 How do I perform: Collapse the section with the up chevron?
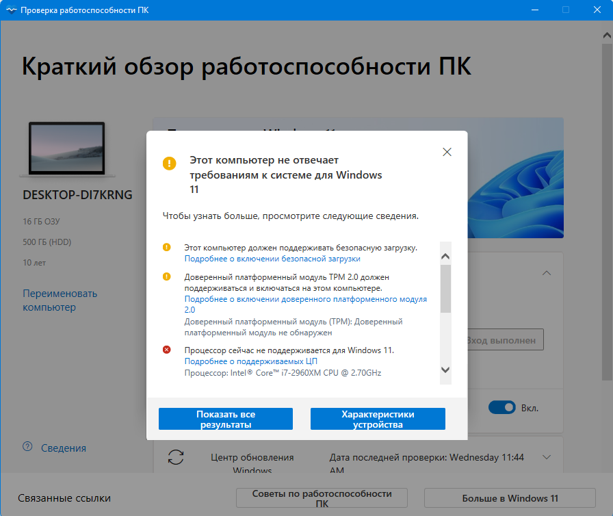[x=547, y=273]
